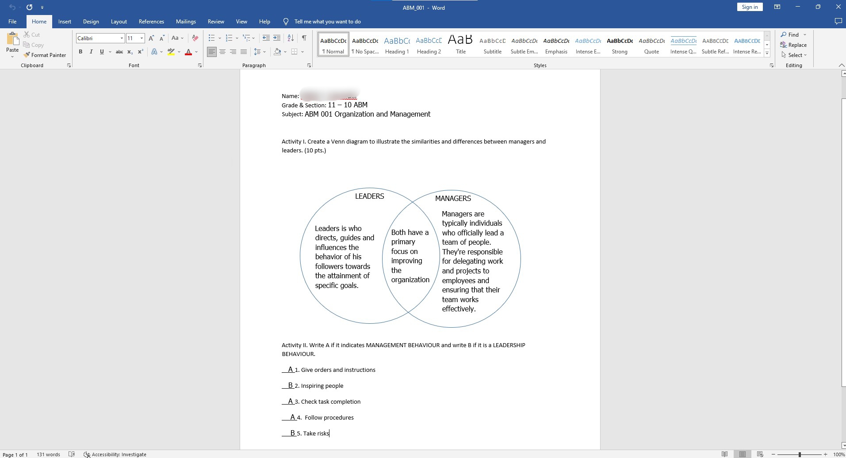Toggle Bold formatting
This screenshot has height=458, width=846.
pos(80,52)
